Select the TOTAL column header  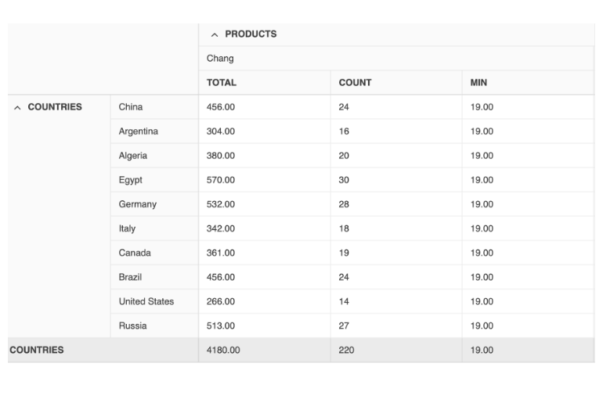tap(222, 83)
